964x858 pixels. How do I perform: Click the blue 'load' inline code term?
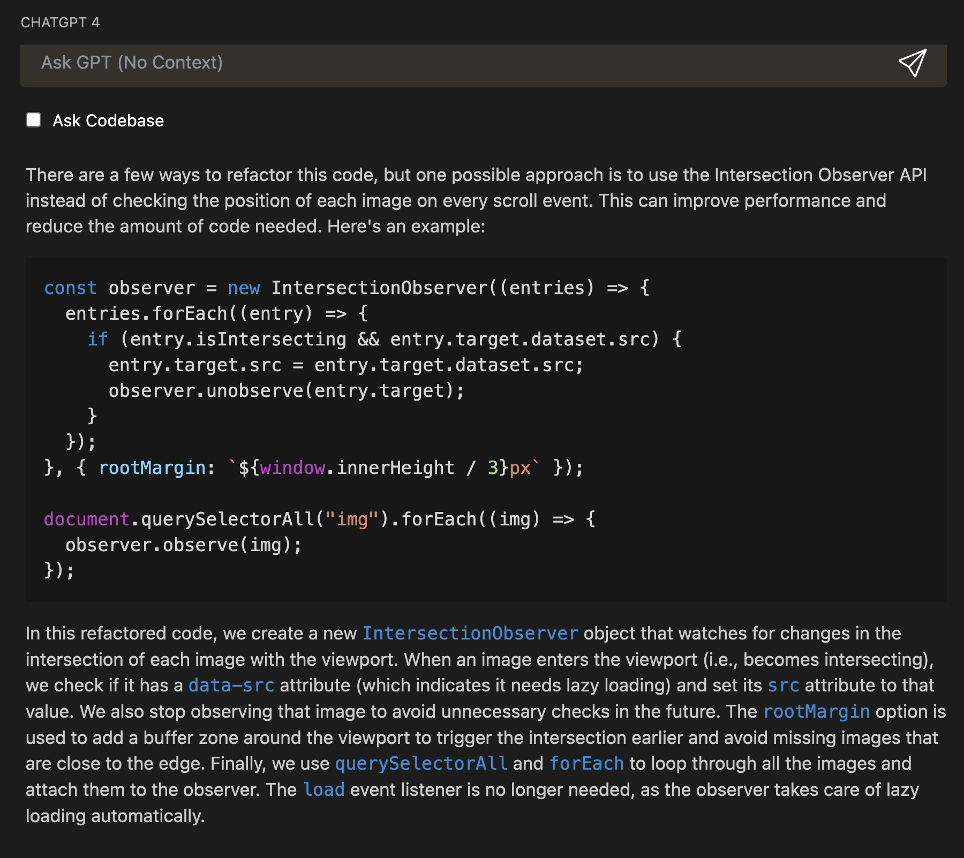coord(324,790)
